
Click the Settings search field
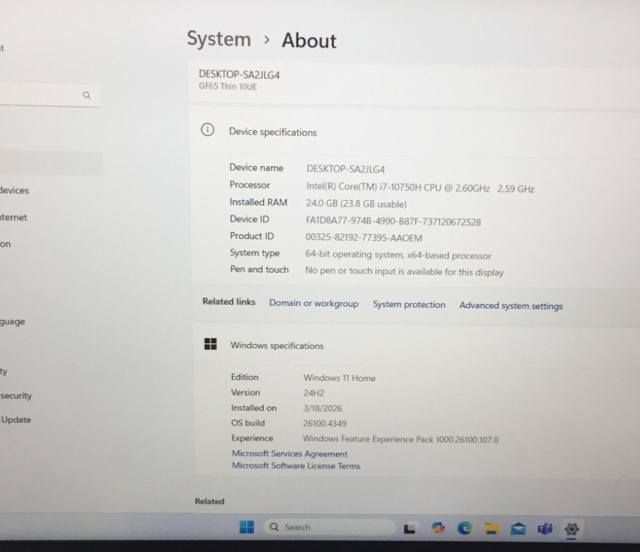click(x=50, y=95)
